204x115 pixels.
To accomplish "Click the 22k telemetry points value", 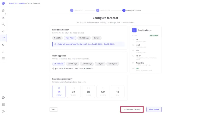I will (137, 50).
